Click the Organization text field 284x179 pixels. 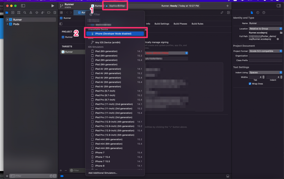265,56
